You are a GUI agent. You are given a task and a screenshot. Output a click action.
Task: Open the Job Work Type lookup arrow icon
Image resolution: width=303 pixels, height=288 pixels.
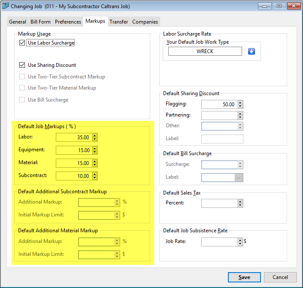(251, 51)
